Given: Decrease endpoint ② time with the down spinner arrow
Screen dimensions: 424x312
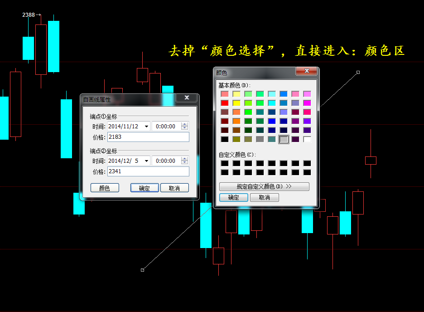Looking at the screenshot, I should [x=184, y=163].
